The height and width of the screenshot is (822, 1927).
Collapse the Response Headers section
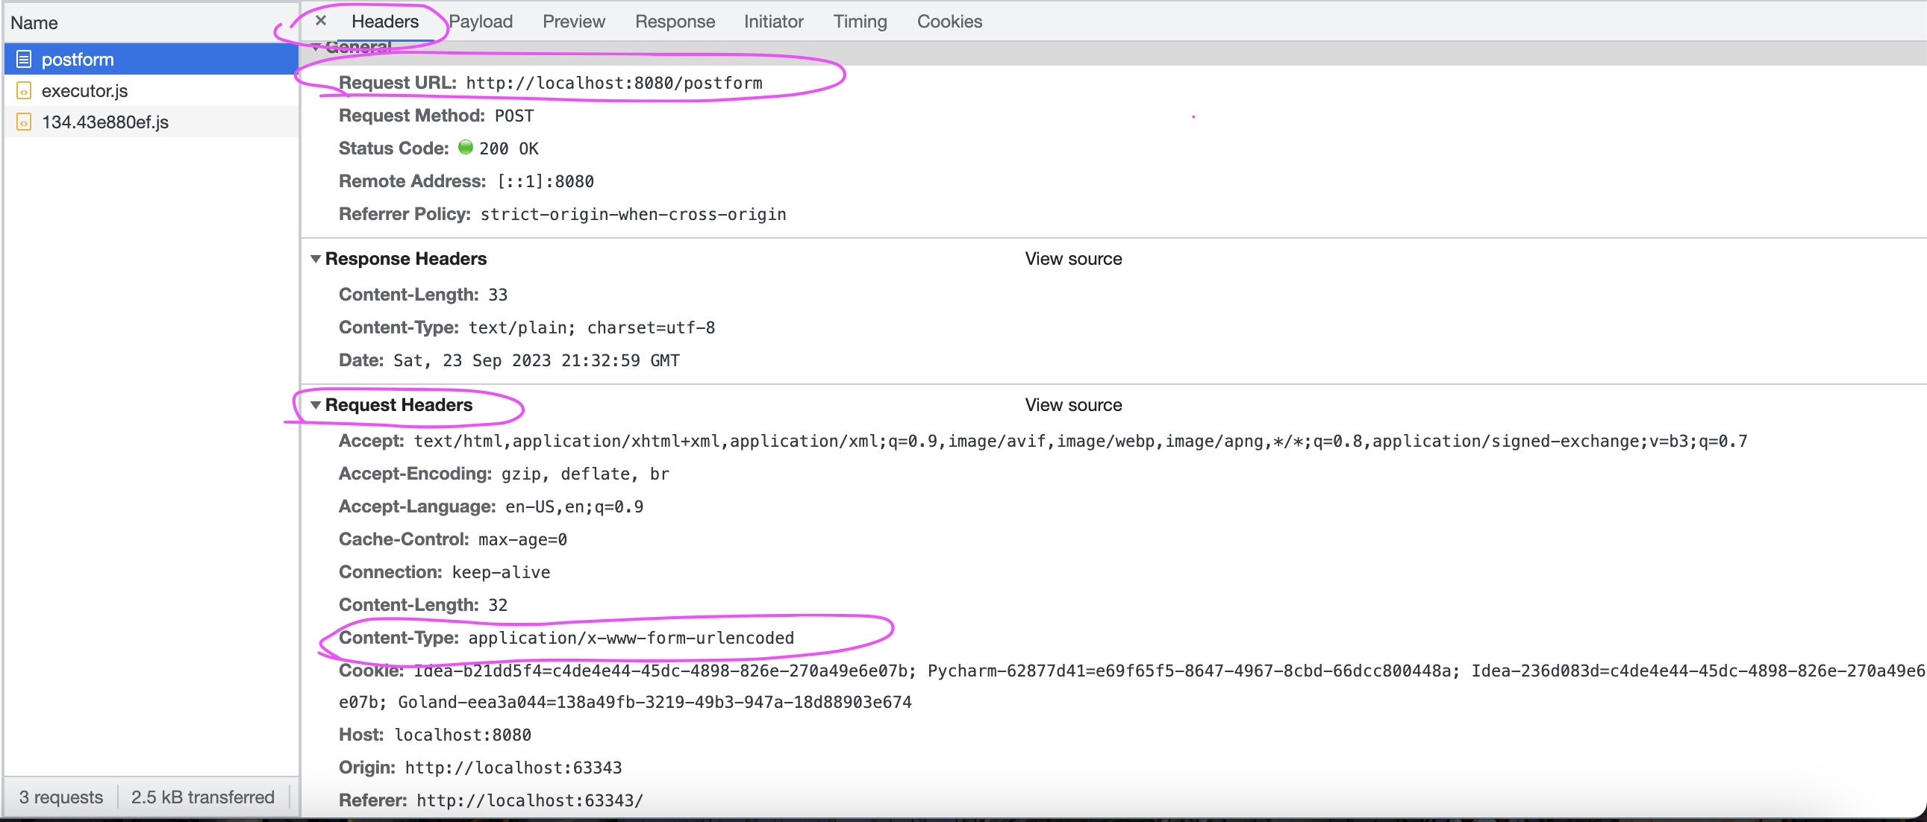pyautogui.click(x=316, y=259)
